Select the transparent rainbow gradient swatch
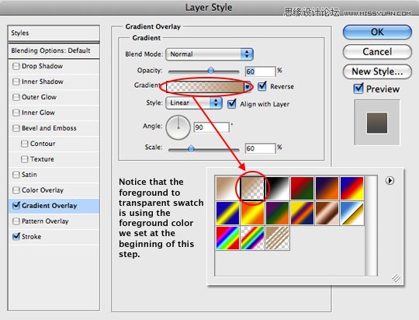Viewport: 419px width, 320px height. (x=252, y=238)
